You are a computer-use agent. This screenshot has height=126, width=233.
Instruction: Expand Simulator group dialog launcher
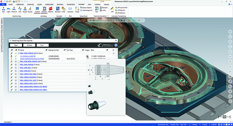[x=65, y=16]
